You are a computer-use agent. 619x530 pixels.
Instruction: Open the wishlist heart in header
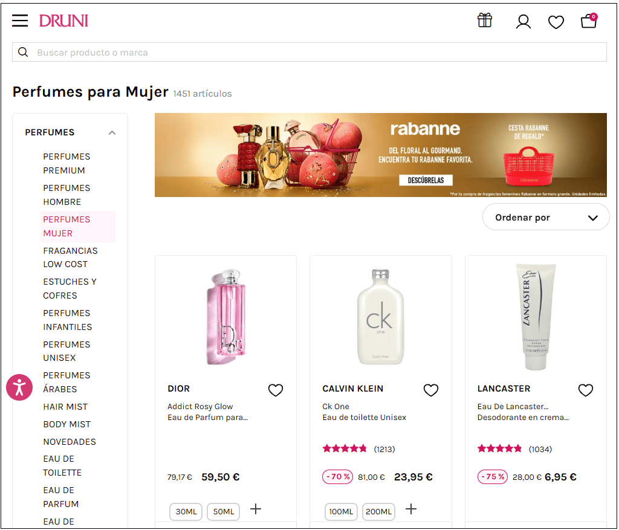pyautogui.click(x=556, y=22)
